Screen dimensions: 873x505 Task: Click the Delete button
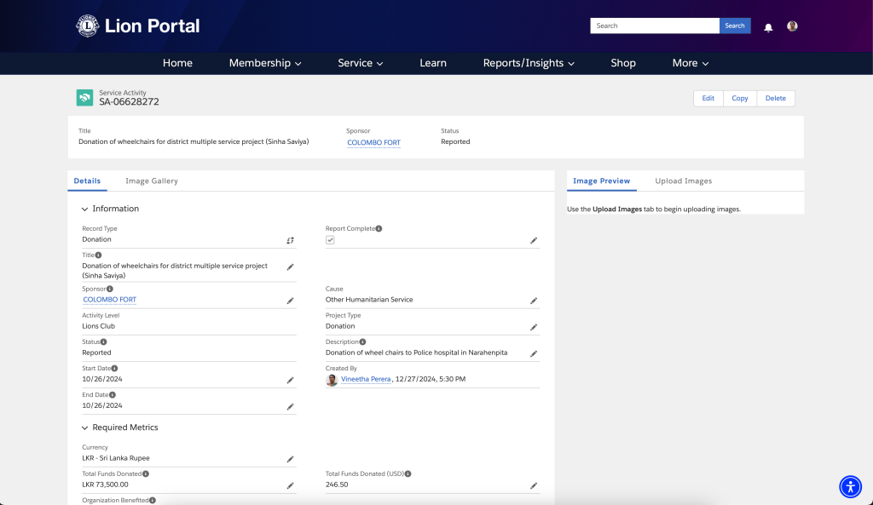(776, 99)
